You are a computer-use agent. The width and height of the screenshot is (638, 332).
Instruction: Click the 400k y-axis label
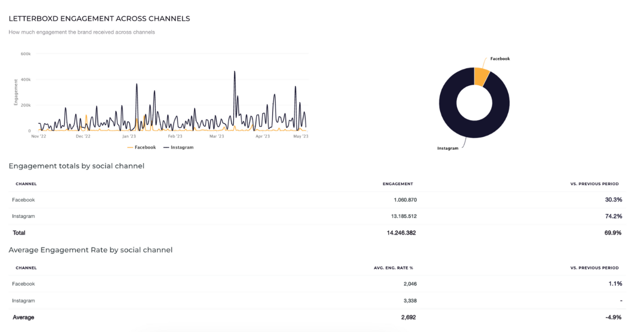pos(26,80)
